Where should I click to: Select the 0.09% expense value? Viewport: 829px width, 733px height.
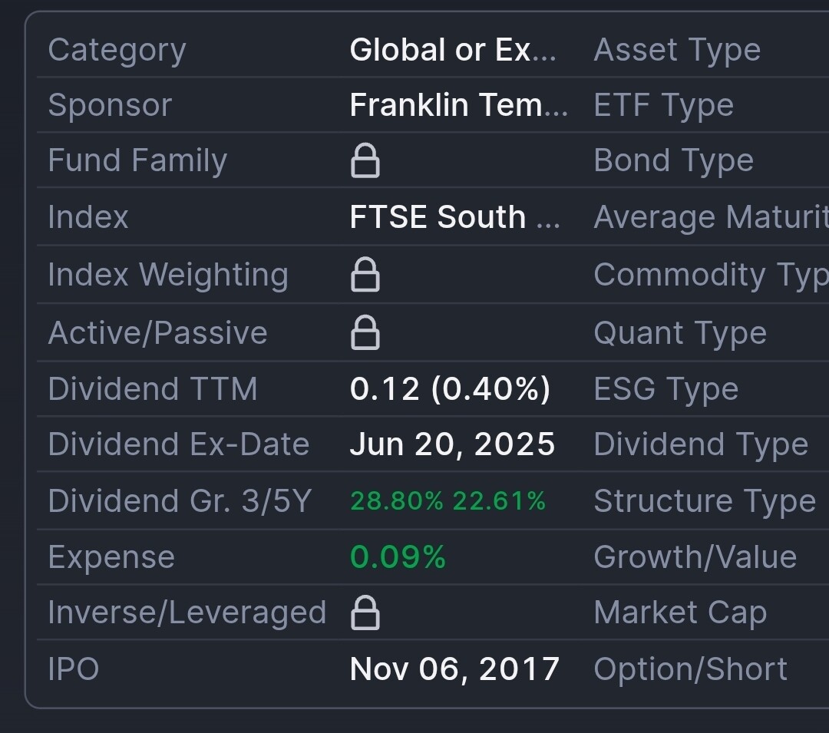pos(398,557)
